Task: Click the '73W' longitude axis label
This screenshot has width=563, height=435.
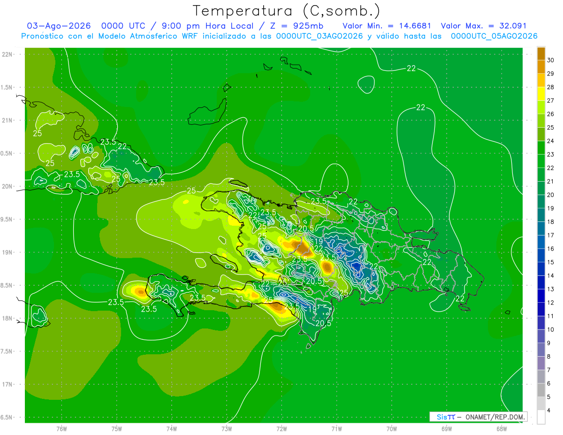Action: point(227,428)
